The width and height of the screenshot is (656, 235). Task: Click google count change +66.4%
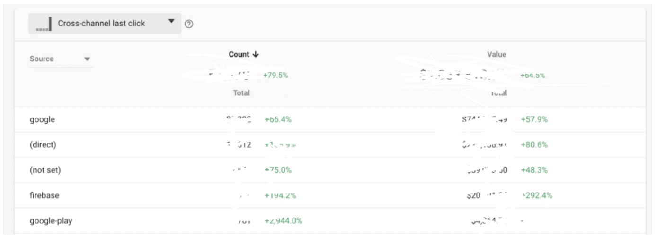tap(278, 119)
